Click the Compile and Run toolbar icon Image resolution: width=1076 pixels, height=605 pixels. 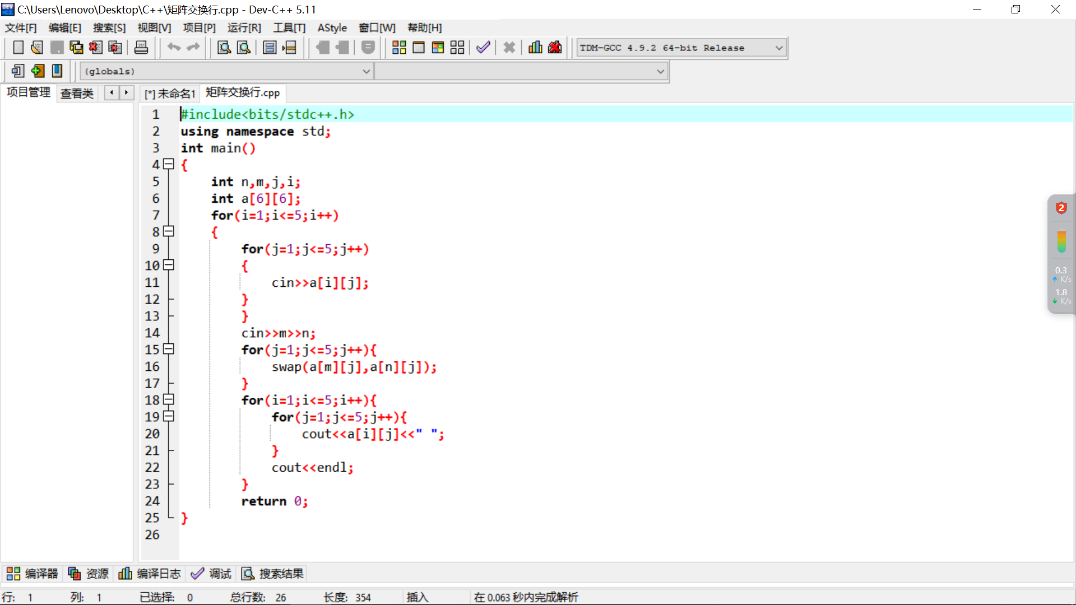[438, 48]
